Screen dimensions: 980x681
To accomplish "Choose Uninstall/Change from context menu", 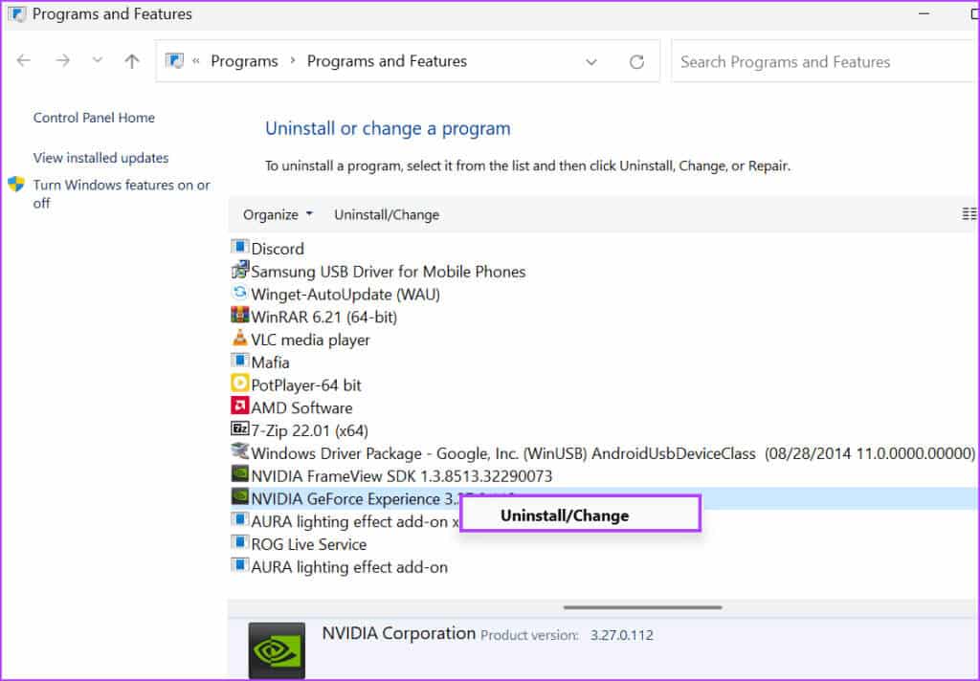I will coord(580,516).
